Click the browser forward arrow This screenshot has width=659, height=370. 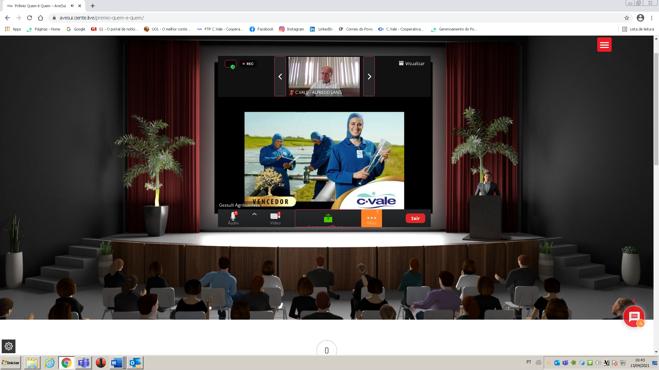[x=19, y=18]
